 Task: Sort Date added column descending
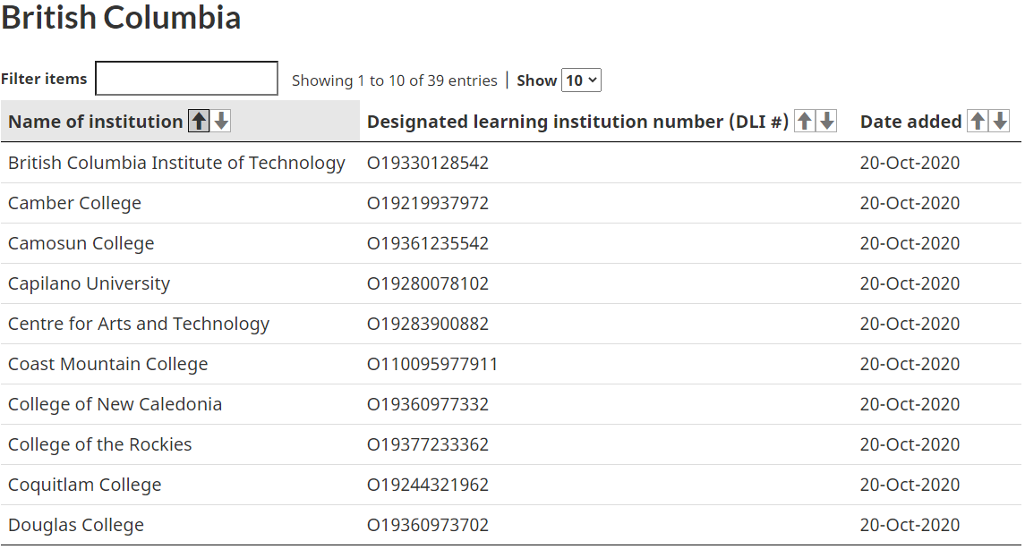tap(1000, 121)
